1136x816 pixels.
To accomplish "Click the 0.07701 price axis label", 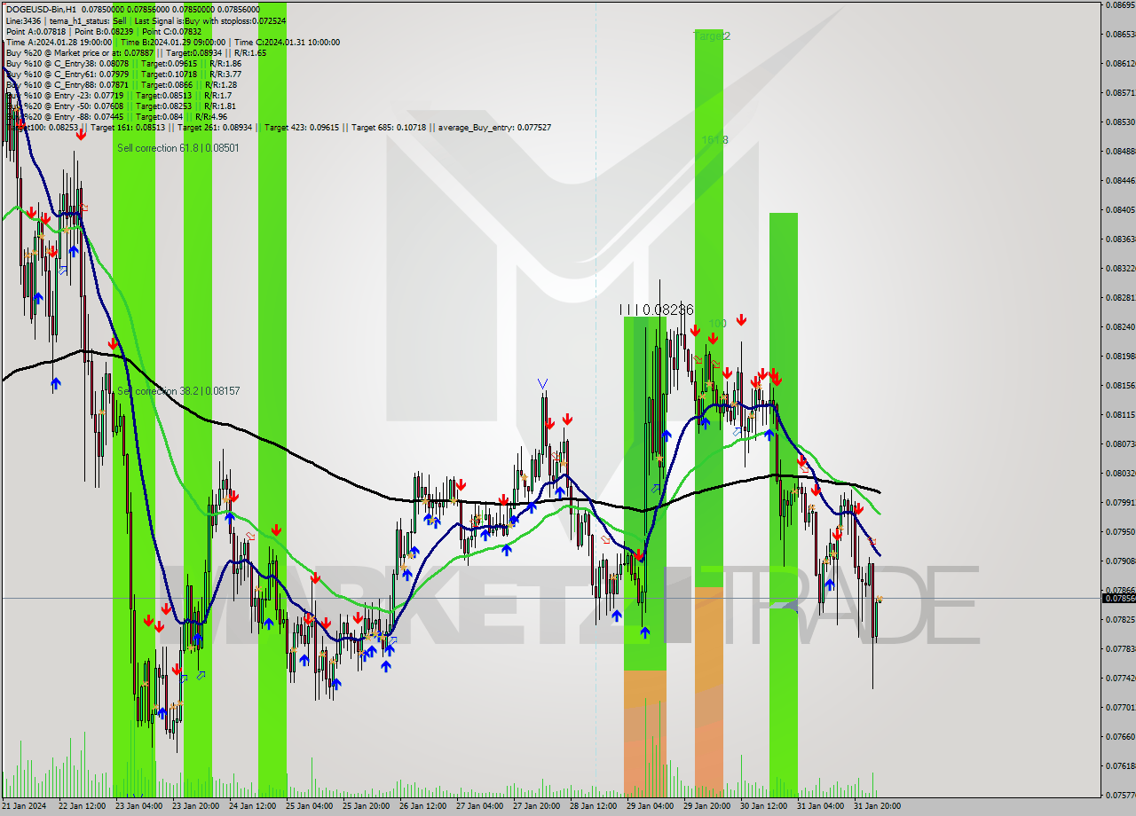I will click(x=1120, y=707).
